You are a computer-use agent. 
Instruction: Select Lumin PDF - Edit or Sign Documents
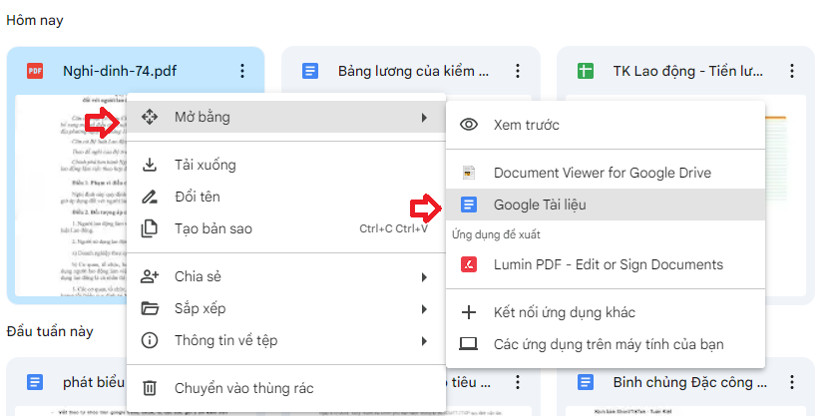coord(608,264)
